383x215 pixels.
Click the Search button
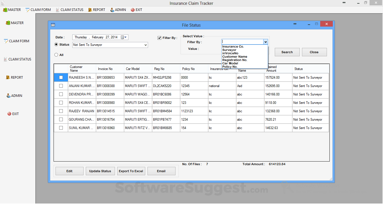click(287, 52)
